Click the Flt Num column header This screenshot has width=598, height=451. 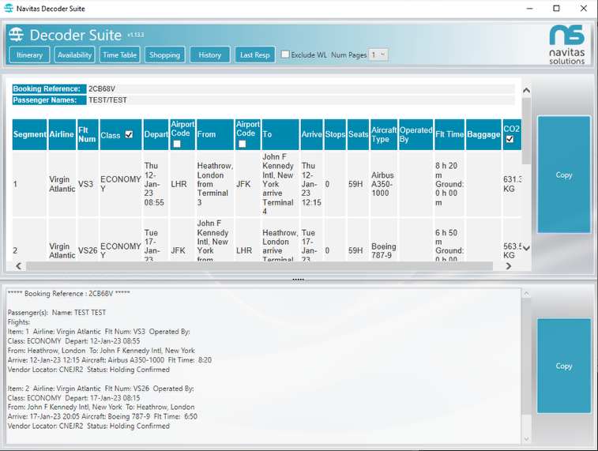click(x=88, y=134)
